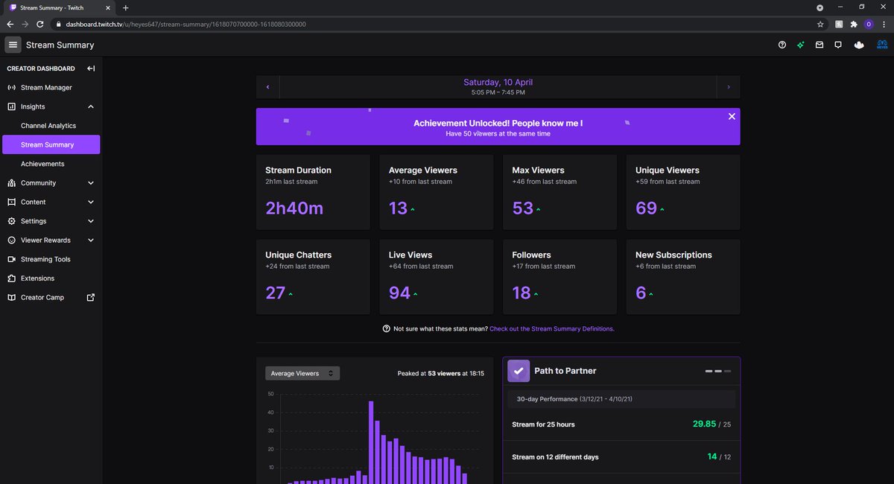
Task: Reload the page in Chrome
Action: pos(40,24)
